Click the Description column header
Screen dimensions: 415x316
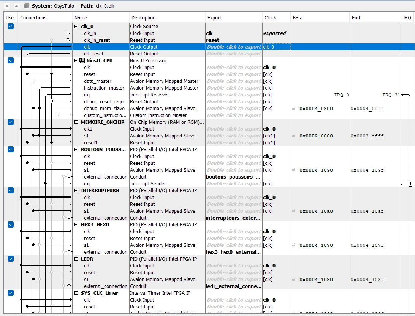(x=167, y=18)
